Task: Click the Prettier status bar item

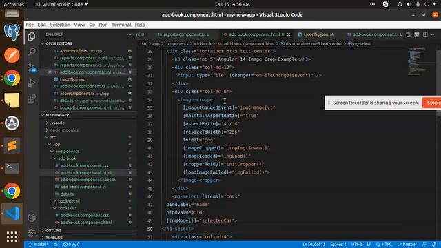Action: 407,245
